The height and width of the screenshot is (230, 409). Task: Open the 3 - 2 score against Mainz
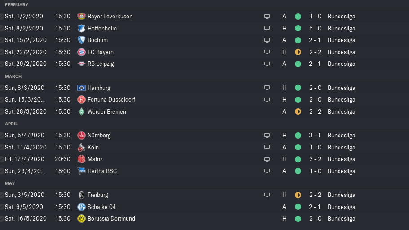click(315, 159)
